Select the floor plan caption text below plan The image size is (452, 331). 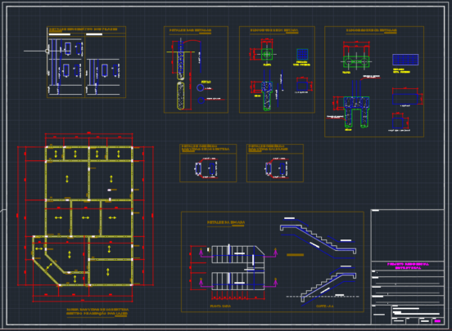[97, 311]
